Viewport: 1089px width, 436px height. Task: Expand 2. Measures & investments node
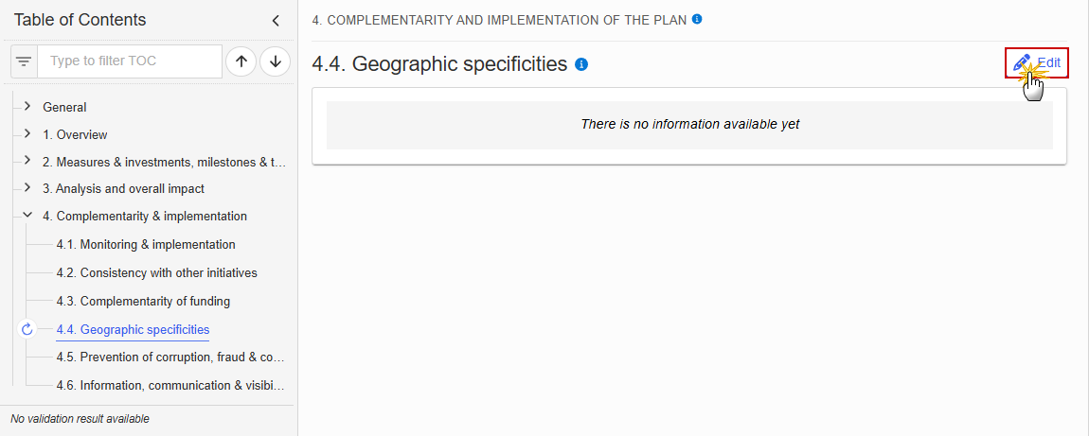pyautogui.click(x=27, y=161)
